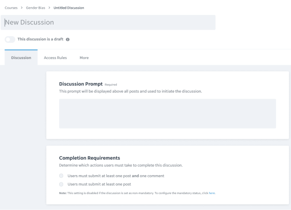Click the Untitled Discussion breadcrumb
The width and height of the screenshot is (291, 210).
[68, 8]
